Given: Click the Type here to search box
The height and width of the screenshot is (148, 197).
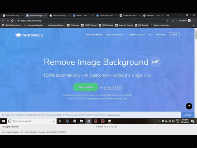Looking at the screenshot, I should tap(32, 121).
